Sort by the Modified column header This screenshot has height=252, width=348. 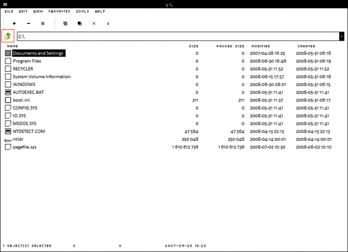click(x=261, y=46)
